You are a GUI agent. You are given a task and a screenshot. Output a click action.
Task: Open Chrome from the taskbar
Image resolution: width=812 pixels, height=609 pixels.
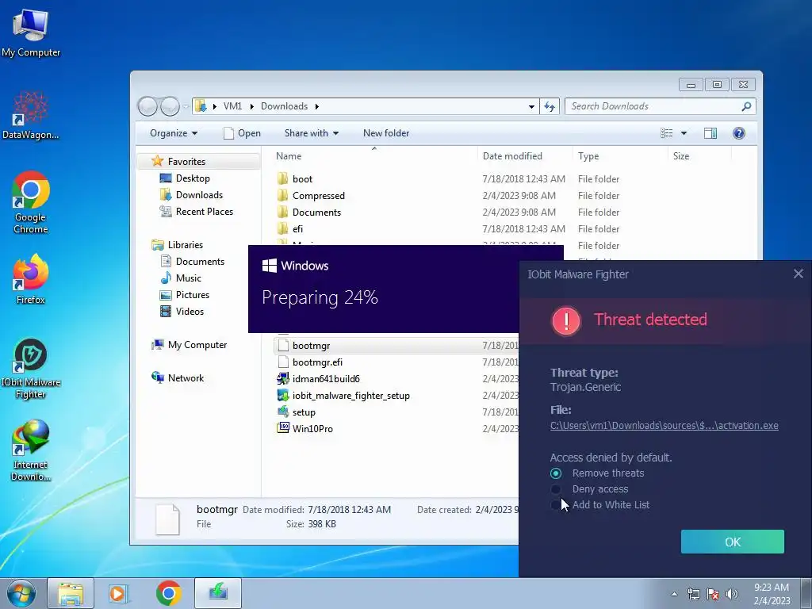click(x=168, y=593)
